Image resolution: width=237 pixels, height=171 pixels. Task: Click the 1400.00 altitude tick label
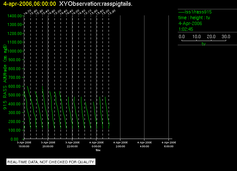[14, 16]
